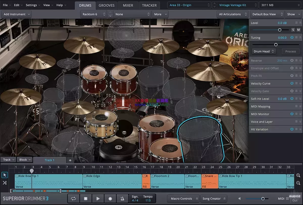Image resolution: width=303 pixels, height=205 pixels.
Task: Open the Show menu button
Action: tap(293, 14)
